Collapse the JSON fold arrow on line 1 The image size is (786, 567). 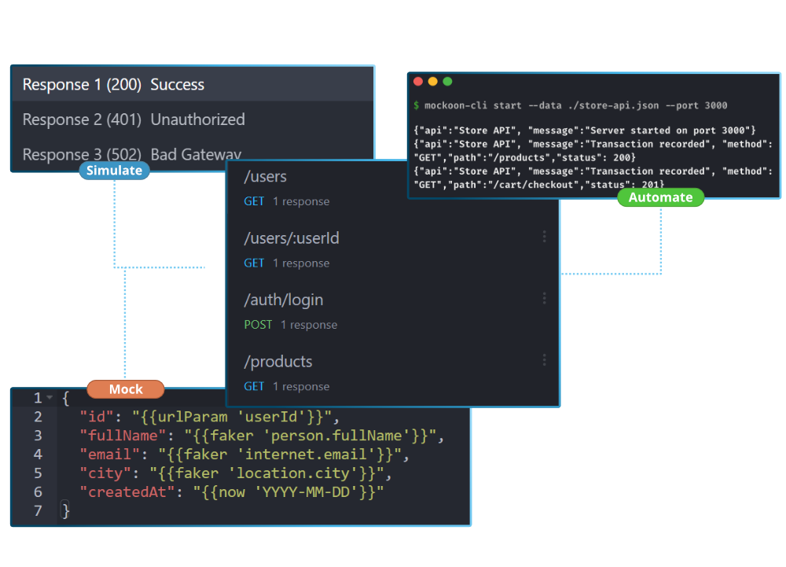point(50,398)
